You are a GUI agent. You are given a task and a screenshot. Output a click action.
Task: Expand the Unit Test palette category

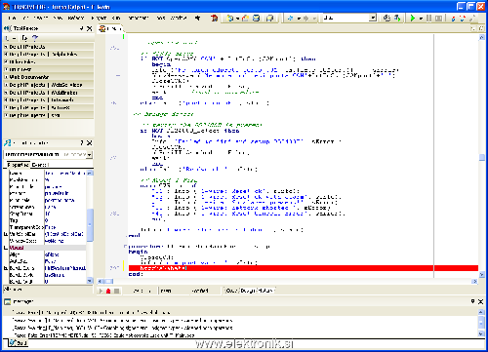pyautogui.click(x=6, y=69)
